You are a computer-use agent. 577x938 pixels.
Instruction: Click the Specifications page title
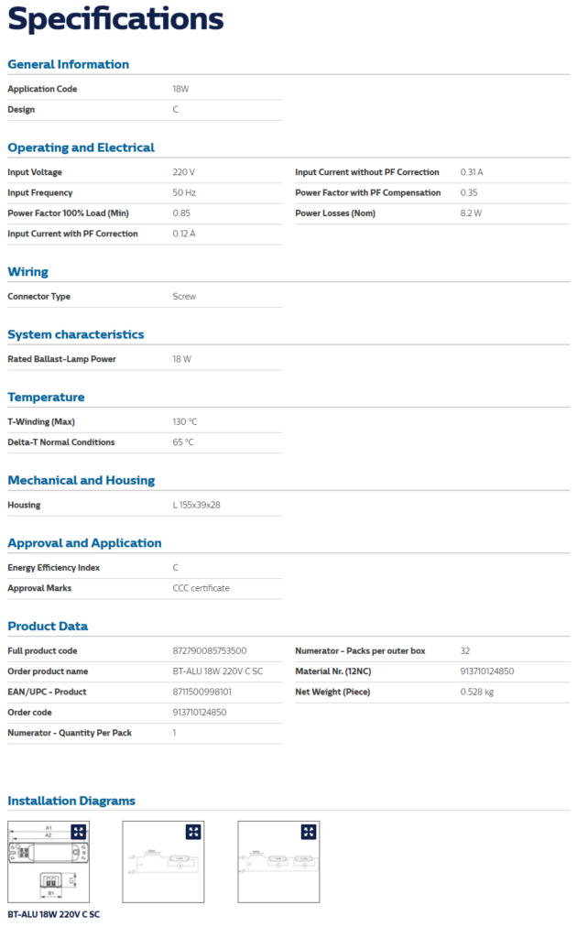[115, 19]
